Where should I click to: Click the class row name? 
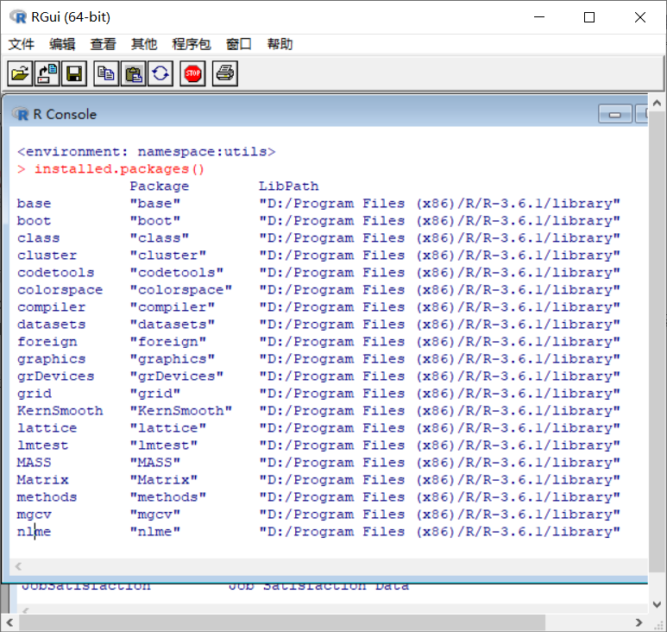[x=39, y=238]
